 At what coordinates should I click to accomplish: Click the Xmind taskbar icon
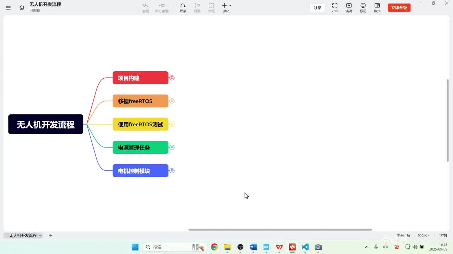point(292,247)
